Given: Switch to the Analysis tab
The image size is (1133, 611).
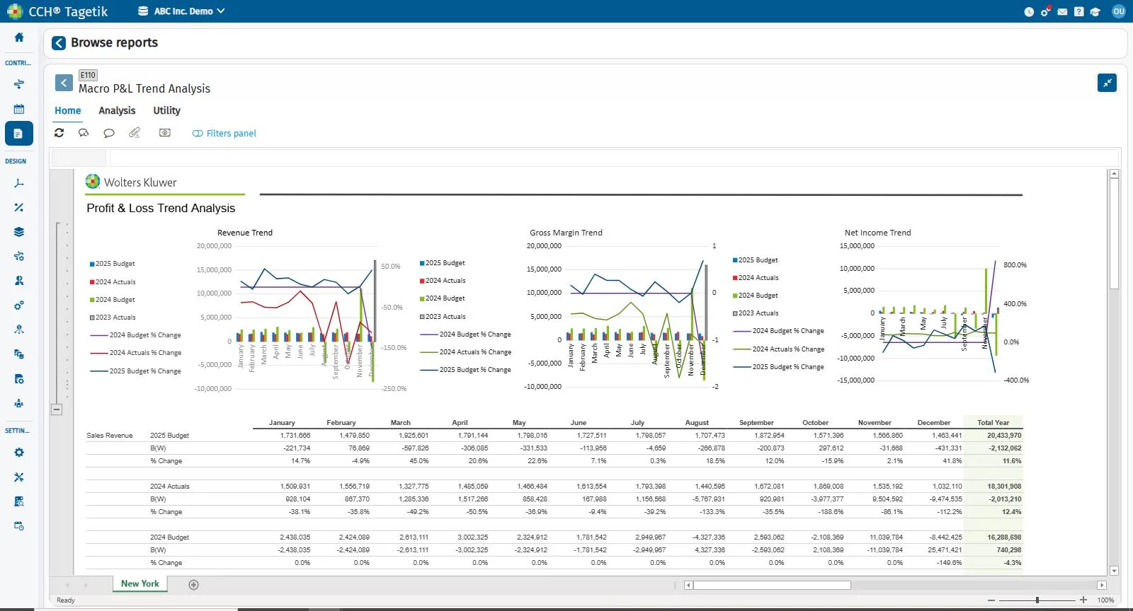Looking at the screenshot, I should point(117,110).
